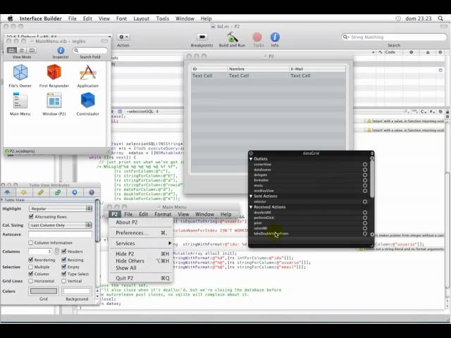The height and width of the screenshot is (338, 451).
Task: Toggle the Empty selection checkbox
Action: [64, 267]
